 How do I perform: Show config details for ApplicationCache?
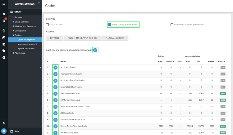click(x=55, y=68)
